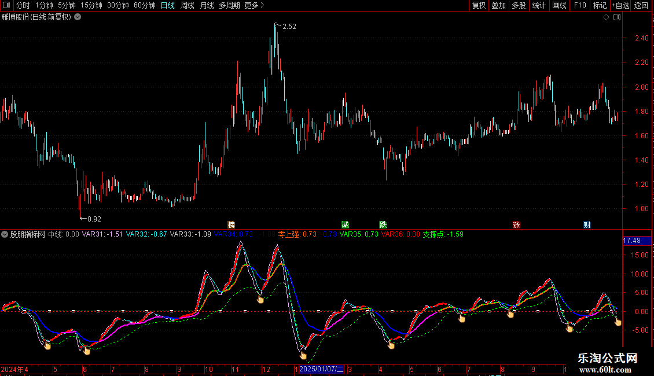This screenshot has height=376, width=654.
Task: Toggle the right side panel icon
Action: [617, 17]
